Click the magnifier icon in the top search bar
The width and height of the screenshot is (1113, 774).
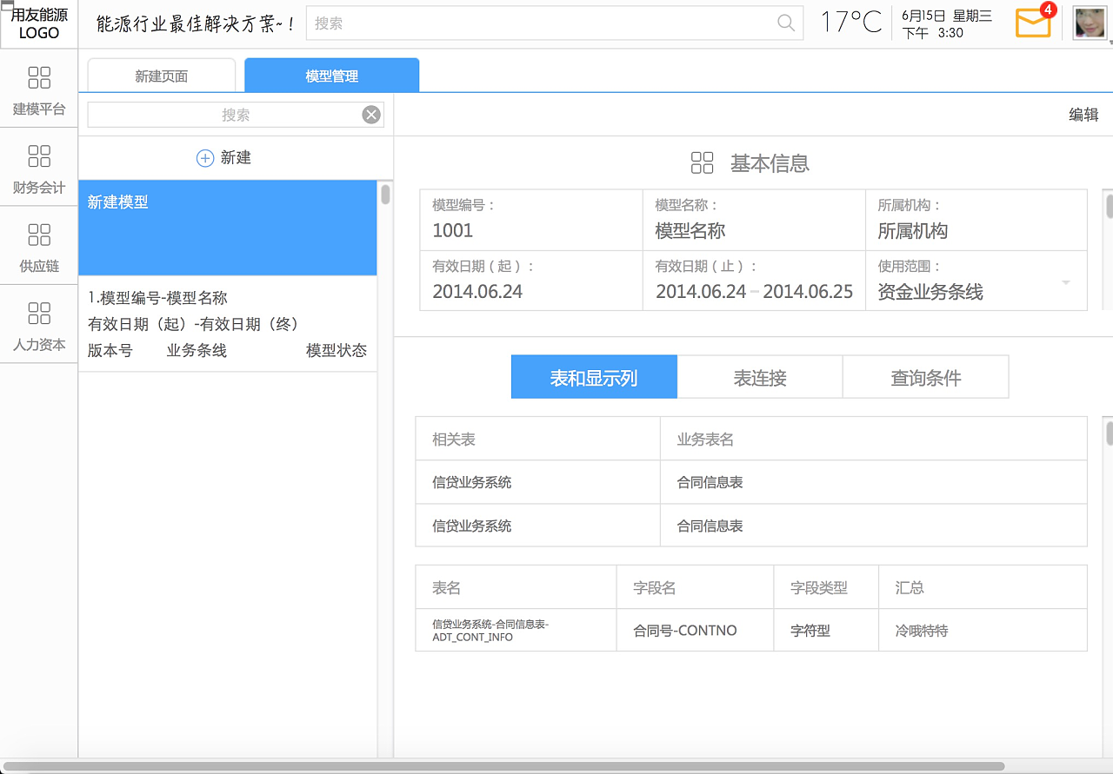coord(785,24)
